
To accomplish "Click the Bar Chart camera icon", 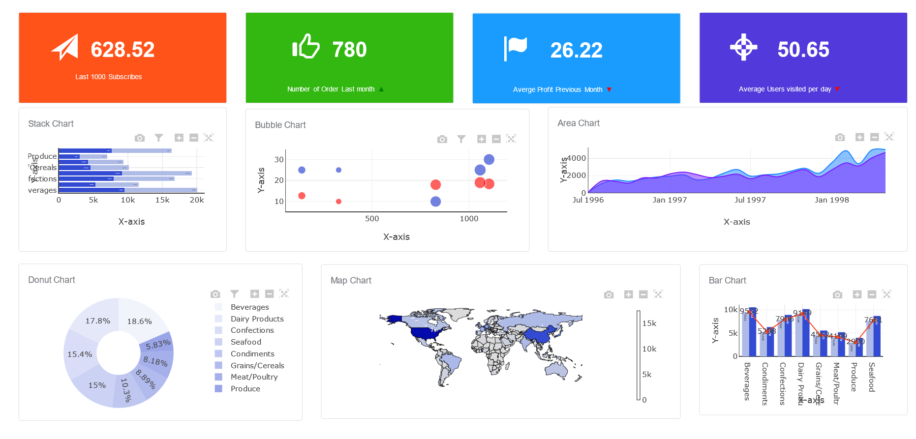I will [838, 294].
